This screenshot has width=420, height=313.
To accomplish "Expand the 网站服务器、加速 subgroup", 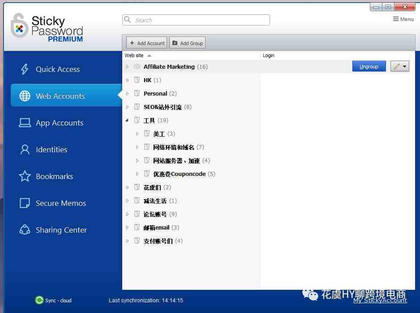I will click(137, 160).
